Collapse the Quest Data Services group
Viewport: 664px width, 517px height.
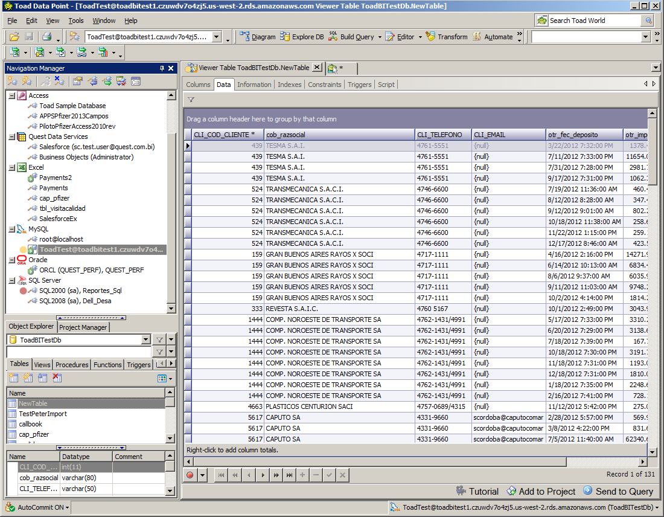click(x=12, y=137)
